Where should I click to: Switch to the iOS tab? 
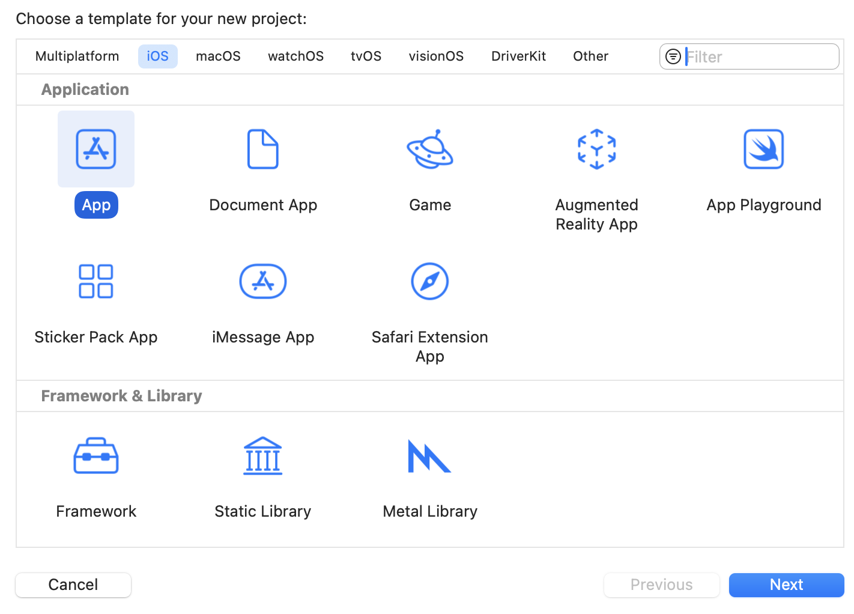pyautogui.click(x=158, y=56)
